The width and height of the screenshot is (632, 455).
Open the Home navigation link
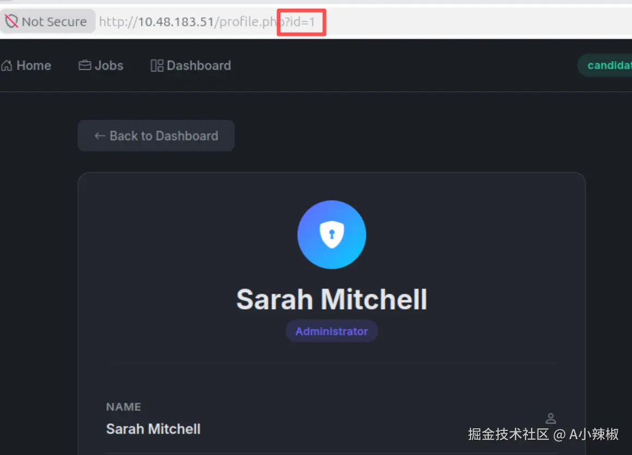26,65
